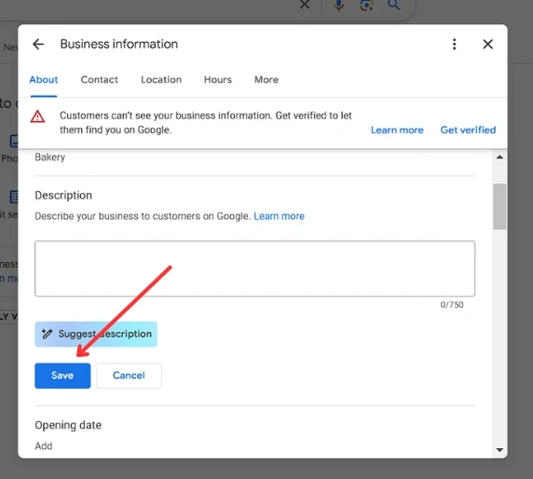This screenshot has width=533, height=479.
Task: Open Learn more link beside description text
Action: (x=279, y=216)
